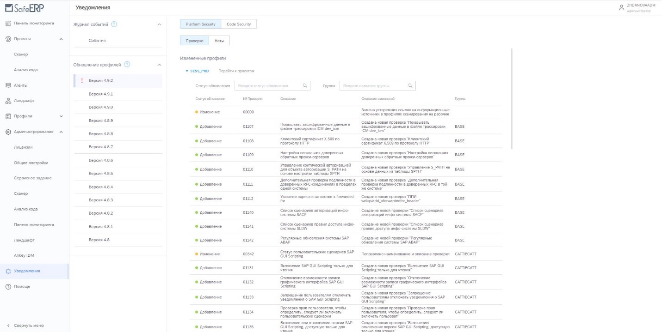Screen dimensions: 662x332
Task: Open Ankey IDM in the sidebar
Action: (x=24, y=255)
